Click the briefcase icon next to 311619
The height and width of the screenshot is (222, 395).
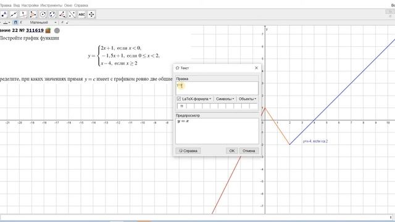[48, 30]
